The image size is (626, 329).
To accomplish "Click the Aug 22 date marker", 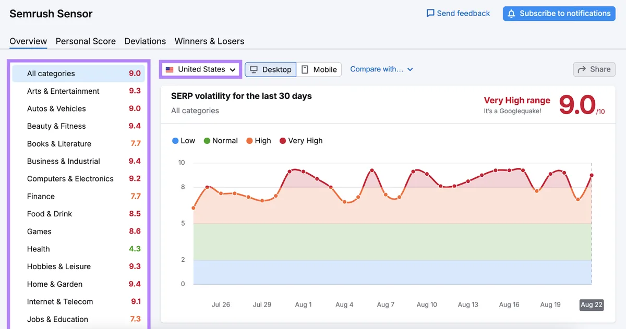I will [x=592, y=304].
